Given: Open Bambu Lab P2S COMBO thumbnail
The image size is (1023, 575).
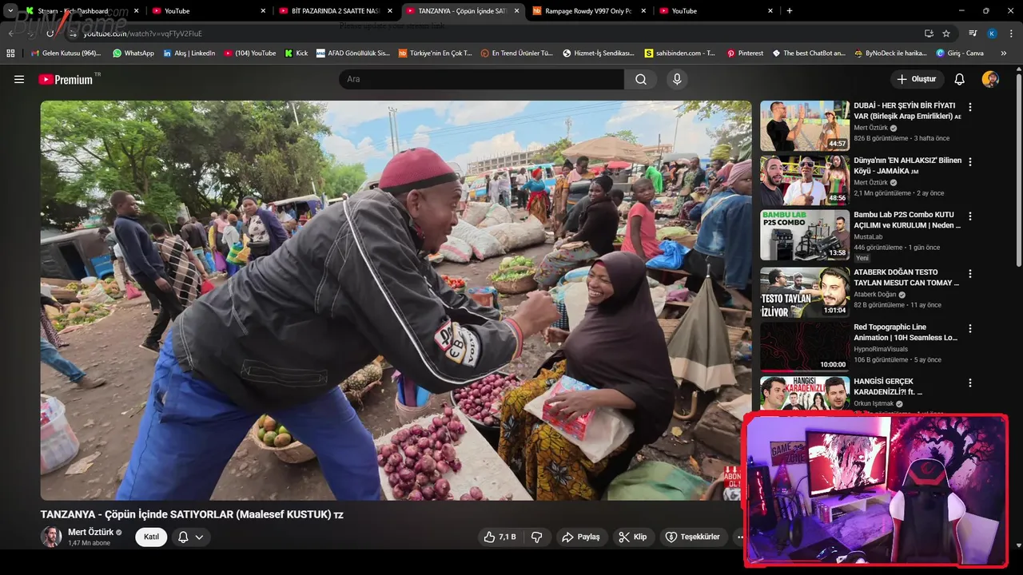Looking at the screenshot, I should click(x=805, y=235).
